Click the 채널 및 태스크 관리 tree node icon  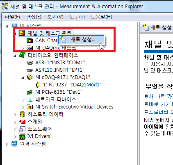tap(22, 33)
